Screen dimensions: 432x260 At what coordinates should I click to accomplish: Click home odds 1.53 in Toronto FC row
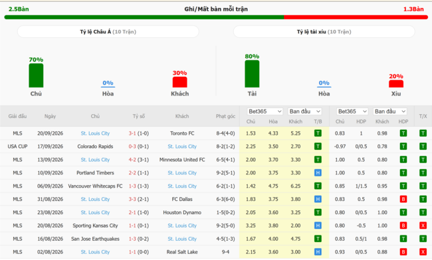pos(251,133)
